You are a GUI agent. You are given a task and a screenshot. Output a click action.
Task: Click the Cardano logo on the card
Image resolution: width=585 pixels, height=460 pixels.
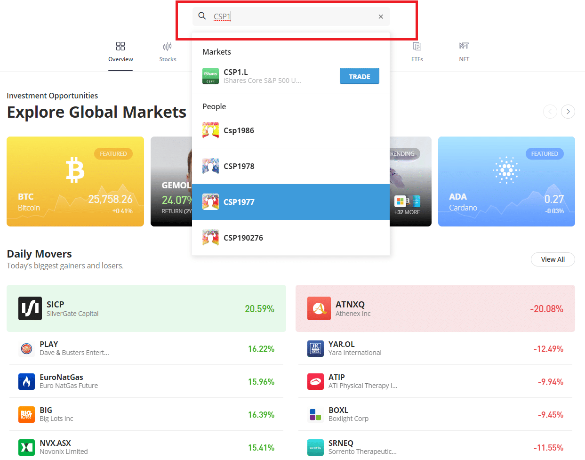(x=506, y=170)
